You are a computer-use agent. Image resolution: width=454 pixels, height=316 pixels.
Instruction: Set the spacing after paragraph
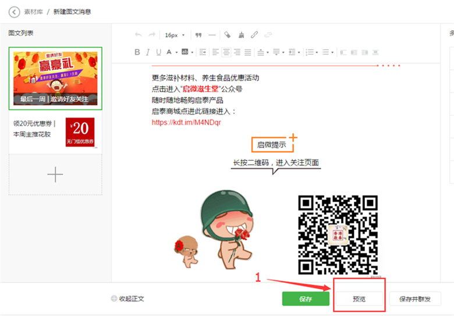coord(276,52)
